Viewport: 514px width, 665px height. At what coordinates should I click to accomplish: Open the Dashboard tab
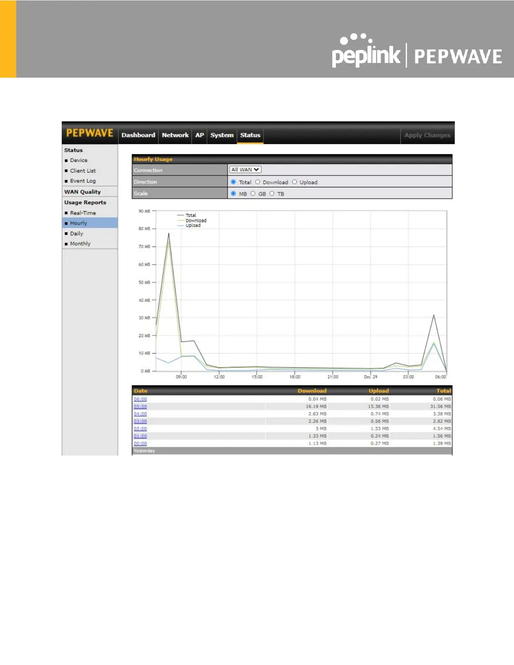click(x=138, y=135)
